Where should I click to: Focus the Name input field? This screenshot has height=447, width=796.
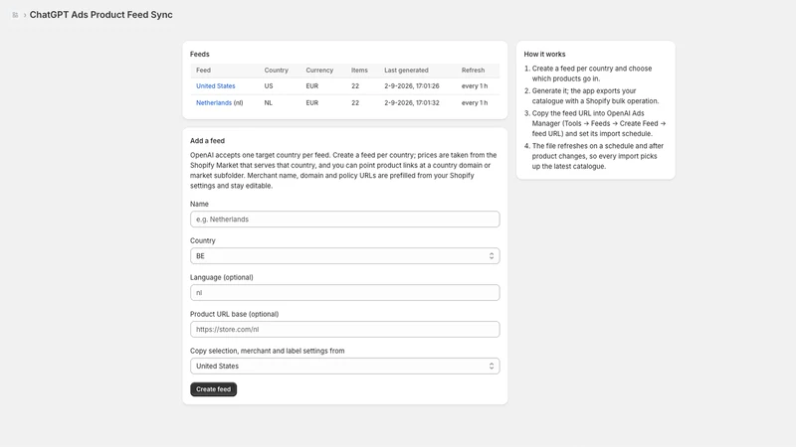[x=344, y=220]
